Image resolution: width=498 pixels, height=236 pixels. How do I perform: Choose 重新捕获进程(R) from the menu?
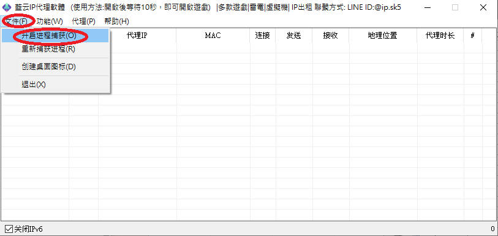pos(55,49)
